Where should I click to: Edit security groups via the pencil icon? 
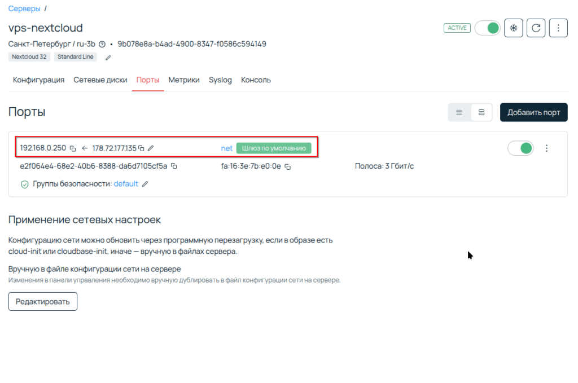click(x=145, y=184)
